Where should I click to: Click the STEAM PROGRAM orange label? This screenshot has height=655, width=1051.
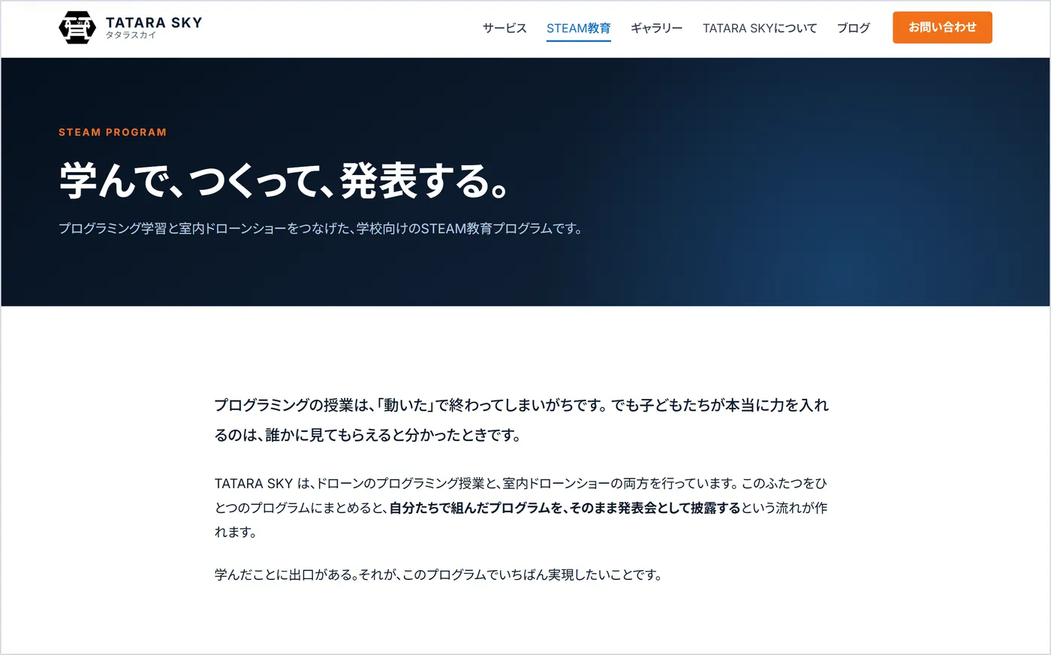(x=113, y=132)
